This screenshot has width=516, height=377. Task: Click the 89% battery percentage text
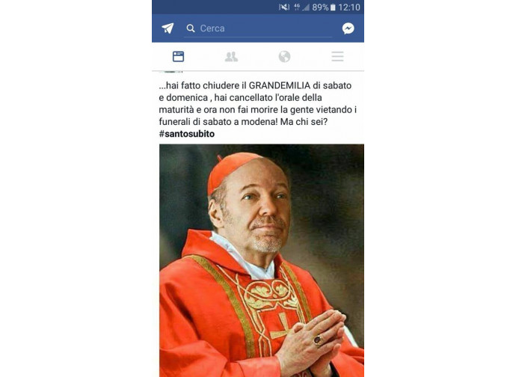pyautogui.click(x=320, y=7)
